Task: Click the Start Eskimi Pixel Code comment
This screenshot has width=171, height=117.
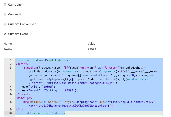Action: [42, 60]
